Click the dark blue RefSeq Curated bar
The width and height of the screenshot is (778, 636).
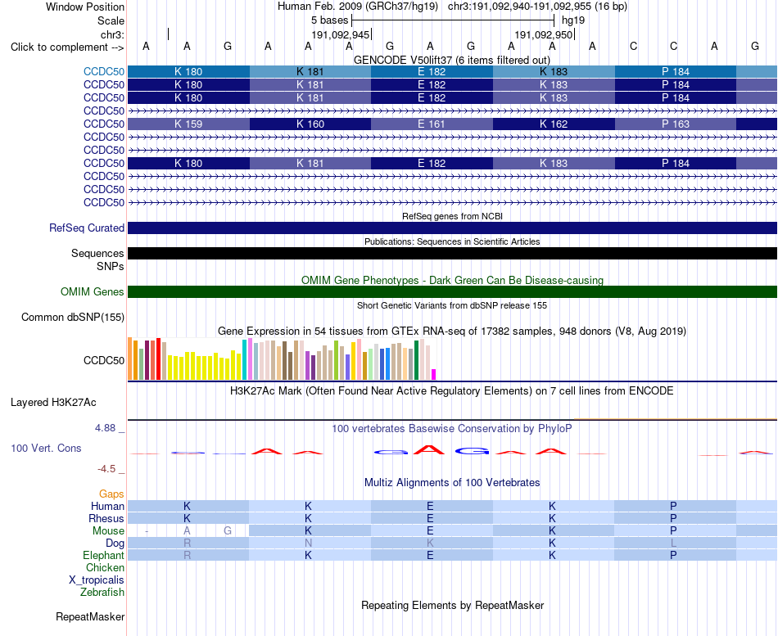point(452,228)
